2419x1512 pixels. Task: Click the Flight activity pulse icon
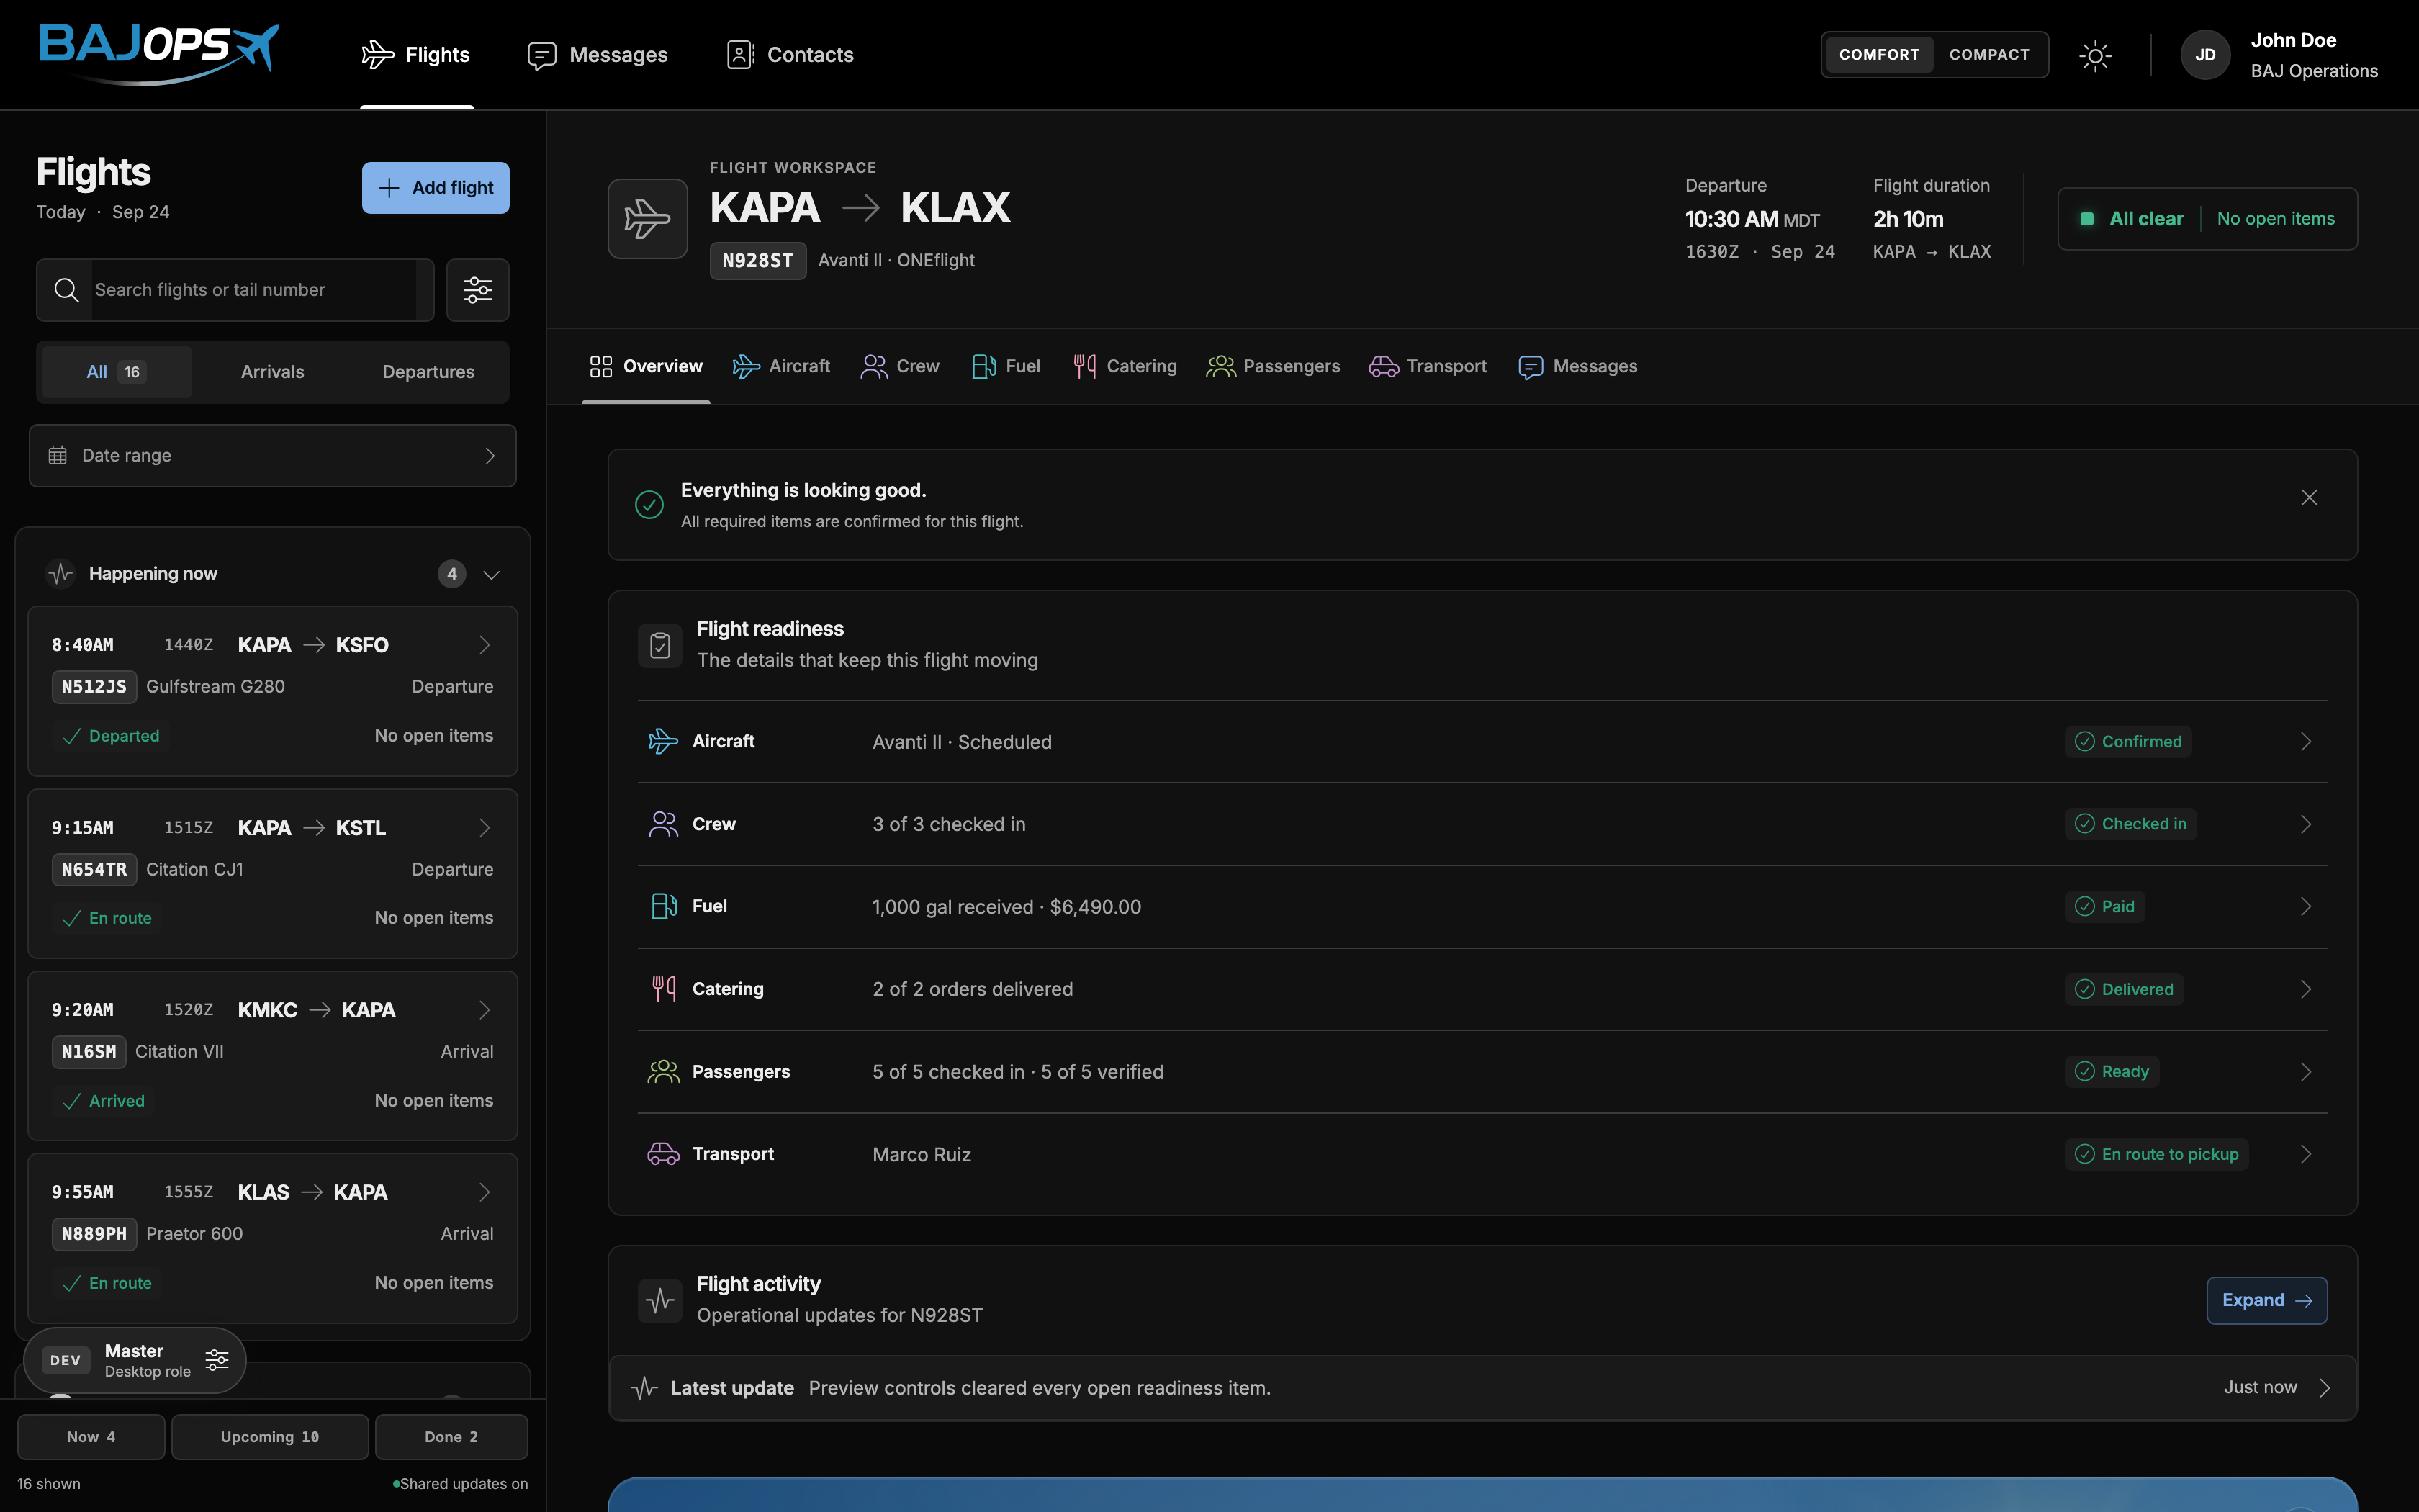tap(659, 1300)
